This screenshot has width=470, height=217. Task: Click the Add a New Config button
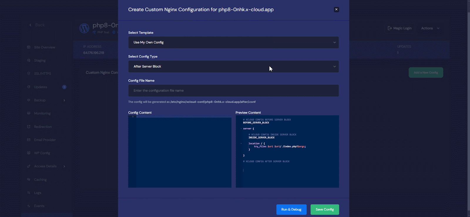[426, 73]
